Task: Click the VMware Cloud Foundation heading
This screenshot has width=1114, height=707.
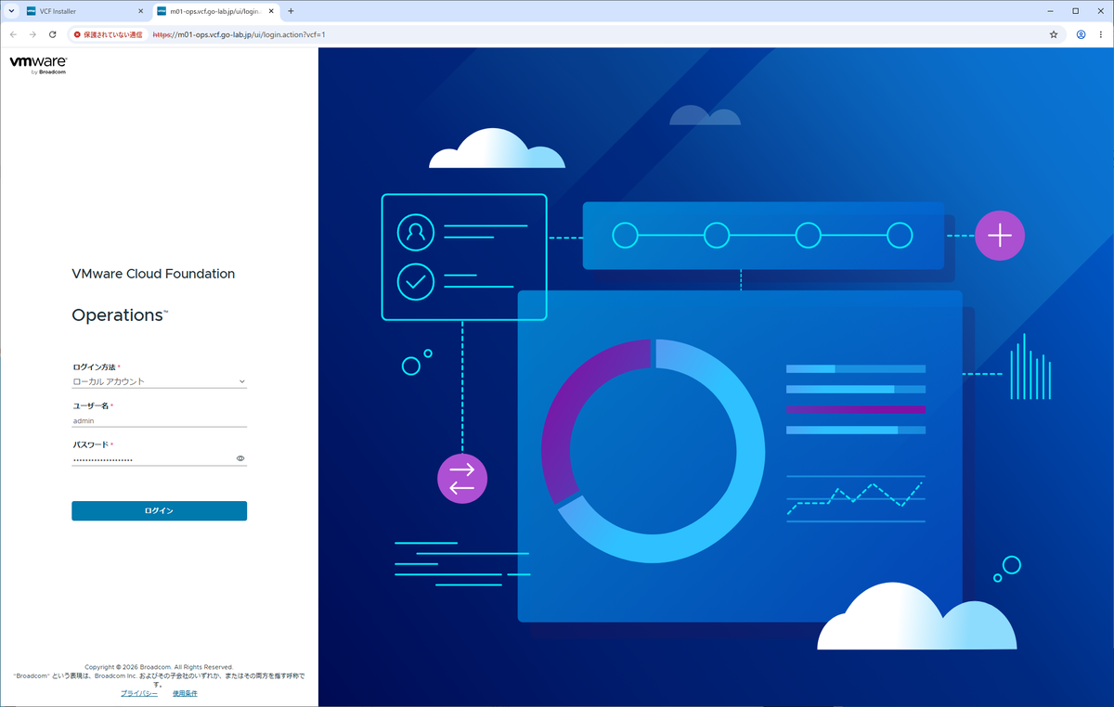Action: coord(153,274)
